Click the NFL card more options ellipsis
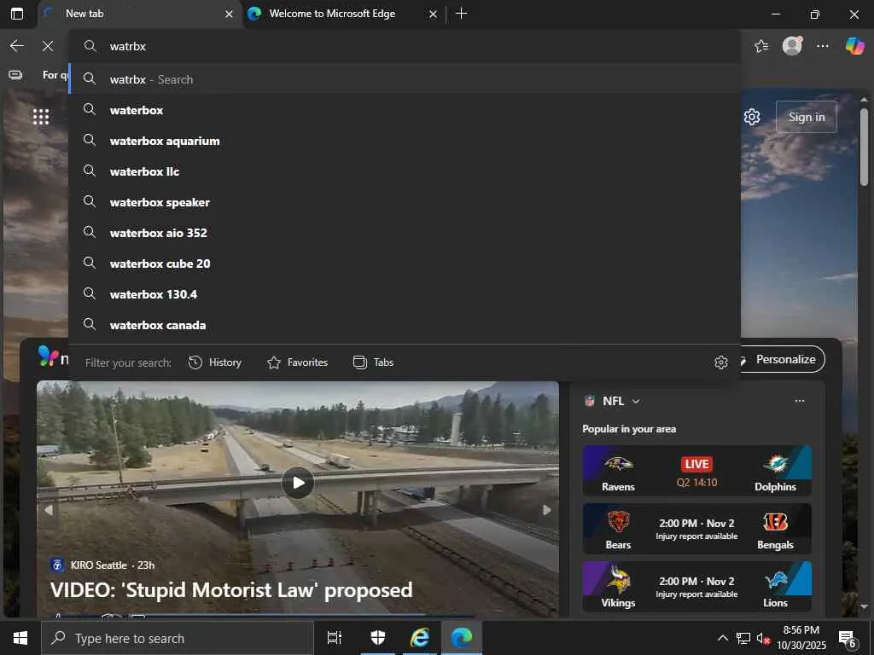 click(x=799, y=401)
